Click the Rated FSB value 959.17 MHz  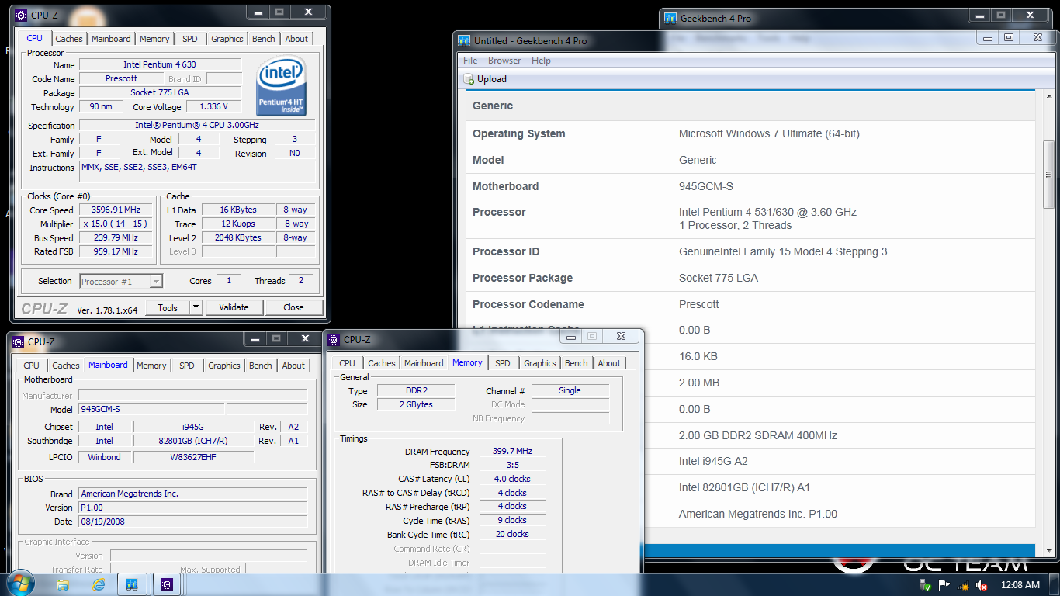[116, 252]
